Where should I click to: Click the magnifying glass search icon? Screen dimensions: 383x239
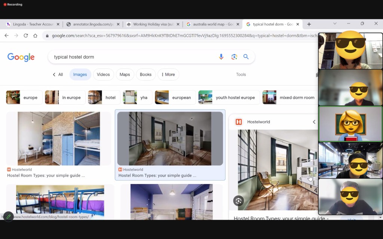tap(246, 57)
